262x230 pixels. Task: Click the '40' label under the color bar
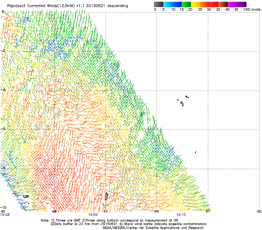(227, 10)
